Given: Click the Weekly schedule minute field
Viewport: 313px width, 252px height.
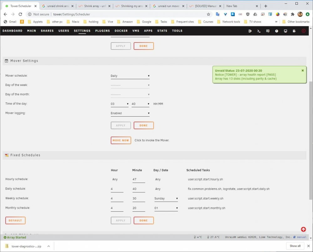Looking at the screenshot, I should tap(139, 199).
